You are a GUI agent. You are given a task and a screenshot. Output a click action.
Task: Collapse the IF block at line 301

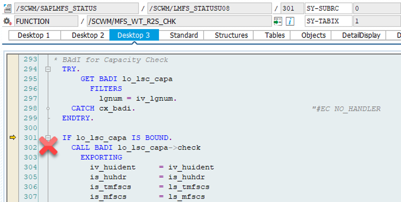[48, 138]
